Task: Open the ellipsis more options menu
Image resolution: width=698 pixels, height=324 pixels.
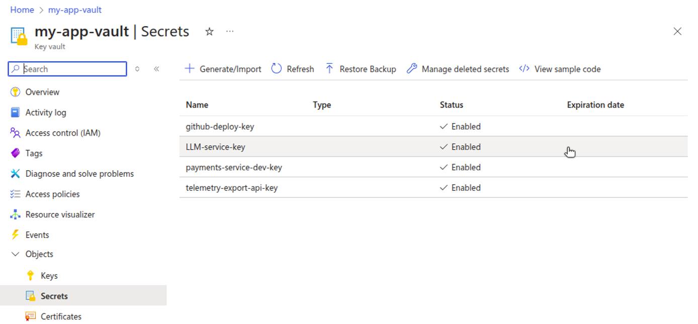Action: [x=230, y=31]
